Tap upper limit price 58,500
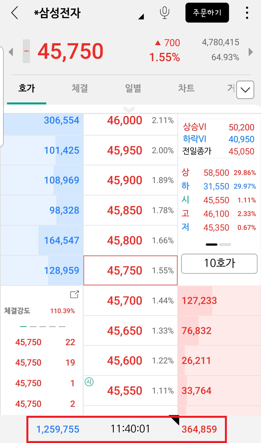This screenshot has width=261, height=443. click(x=216, y=173)
